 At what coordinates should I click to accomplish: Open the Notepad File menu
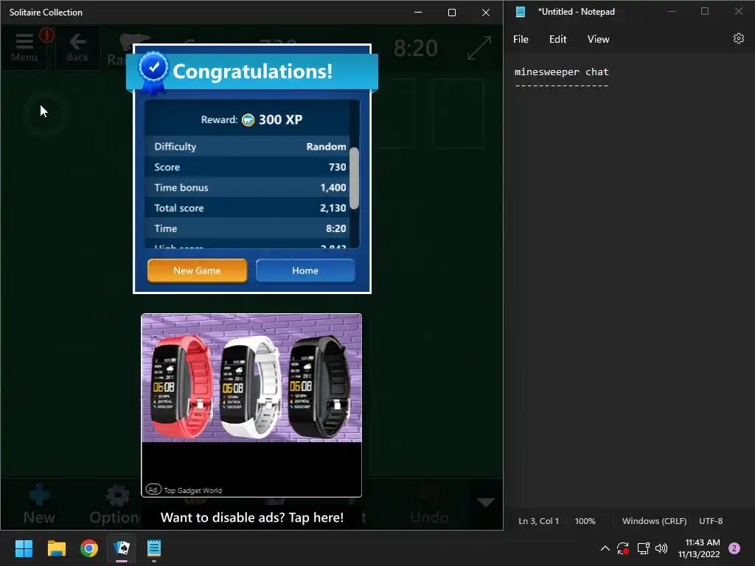pos(521,40)
